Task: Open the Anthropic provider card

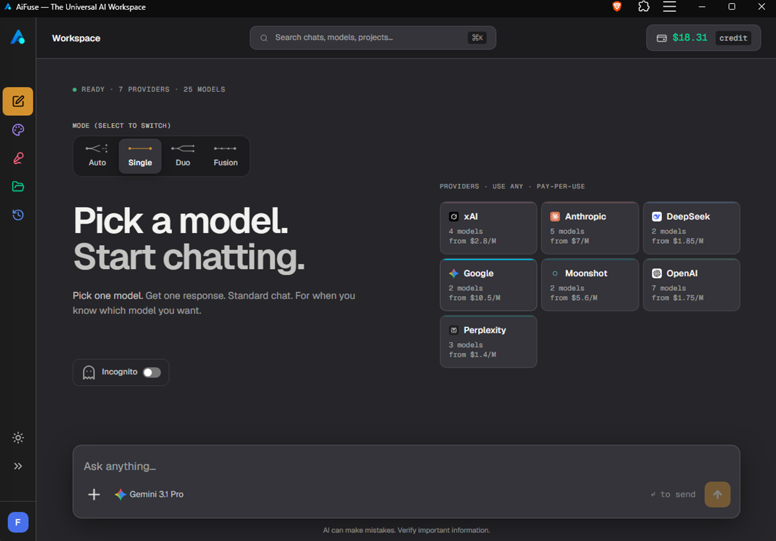Action: click(x=590, y=228)
